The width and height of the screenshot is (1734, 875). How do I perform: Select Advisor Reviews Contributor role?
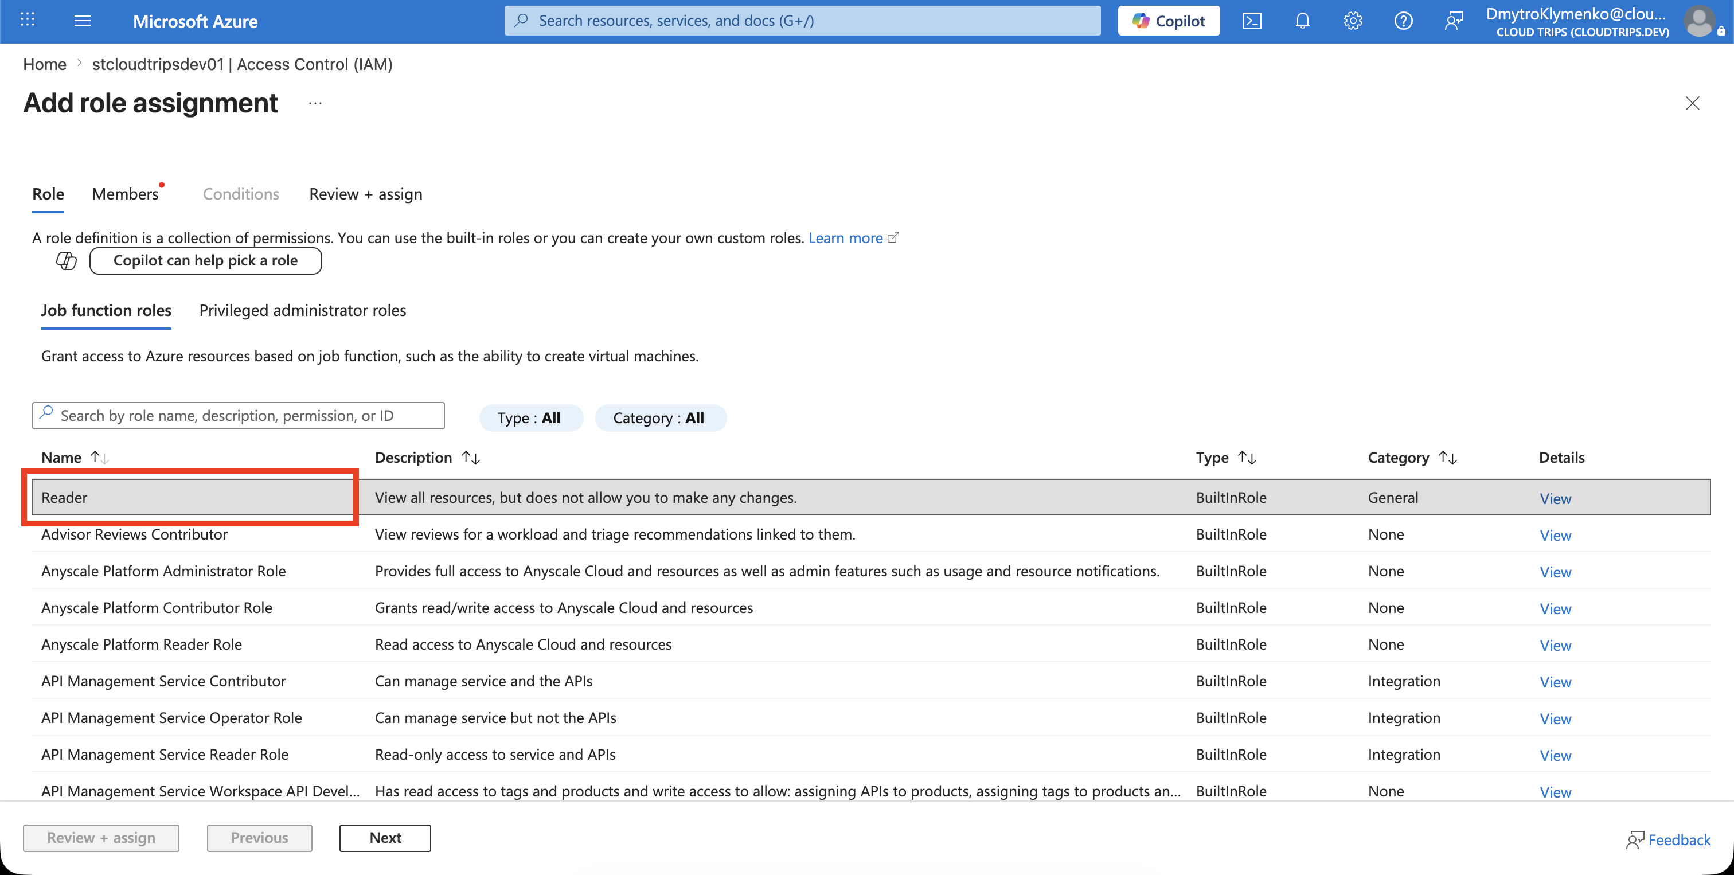(x=871, y=534)
